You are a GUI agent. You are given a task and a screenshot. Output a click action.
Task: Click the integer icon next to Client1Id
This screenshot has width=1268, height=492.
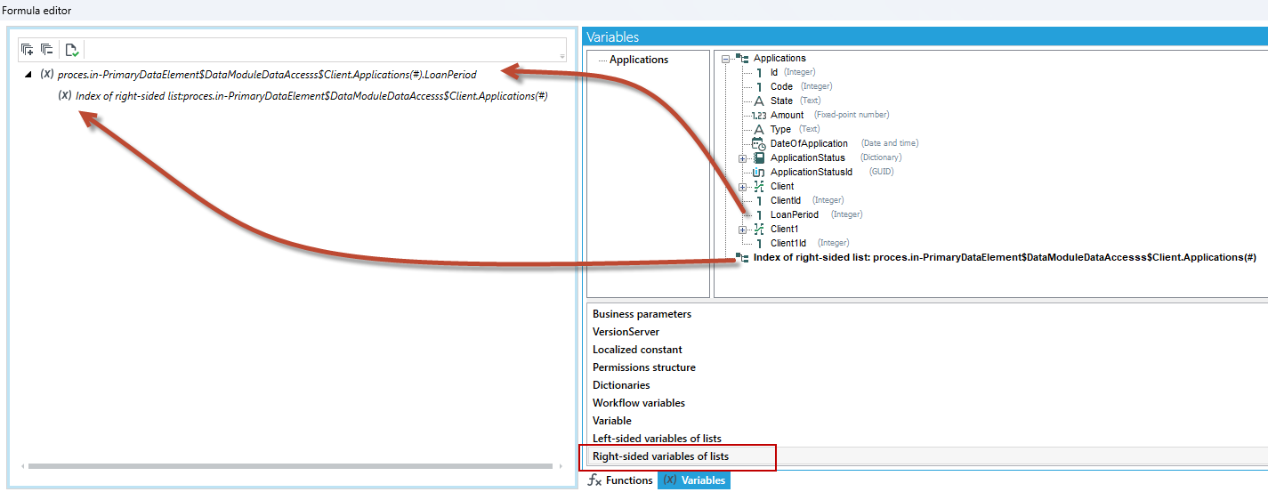pyautogui.click(x=759, y=243)
